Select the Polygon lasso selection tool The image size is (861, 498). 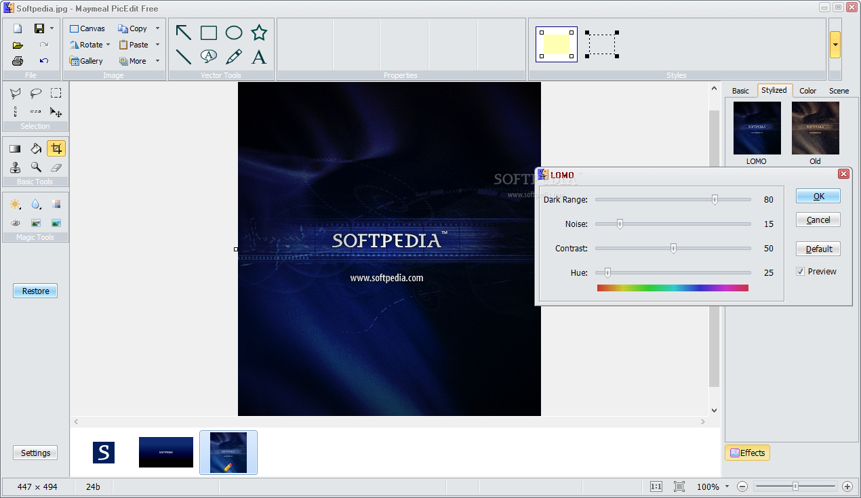(x=15, y=94)
